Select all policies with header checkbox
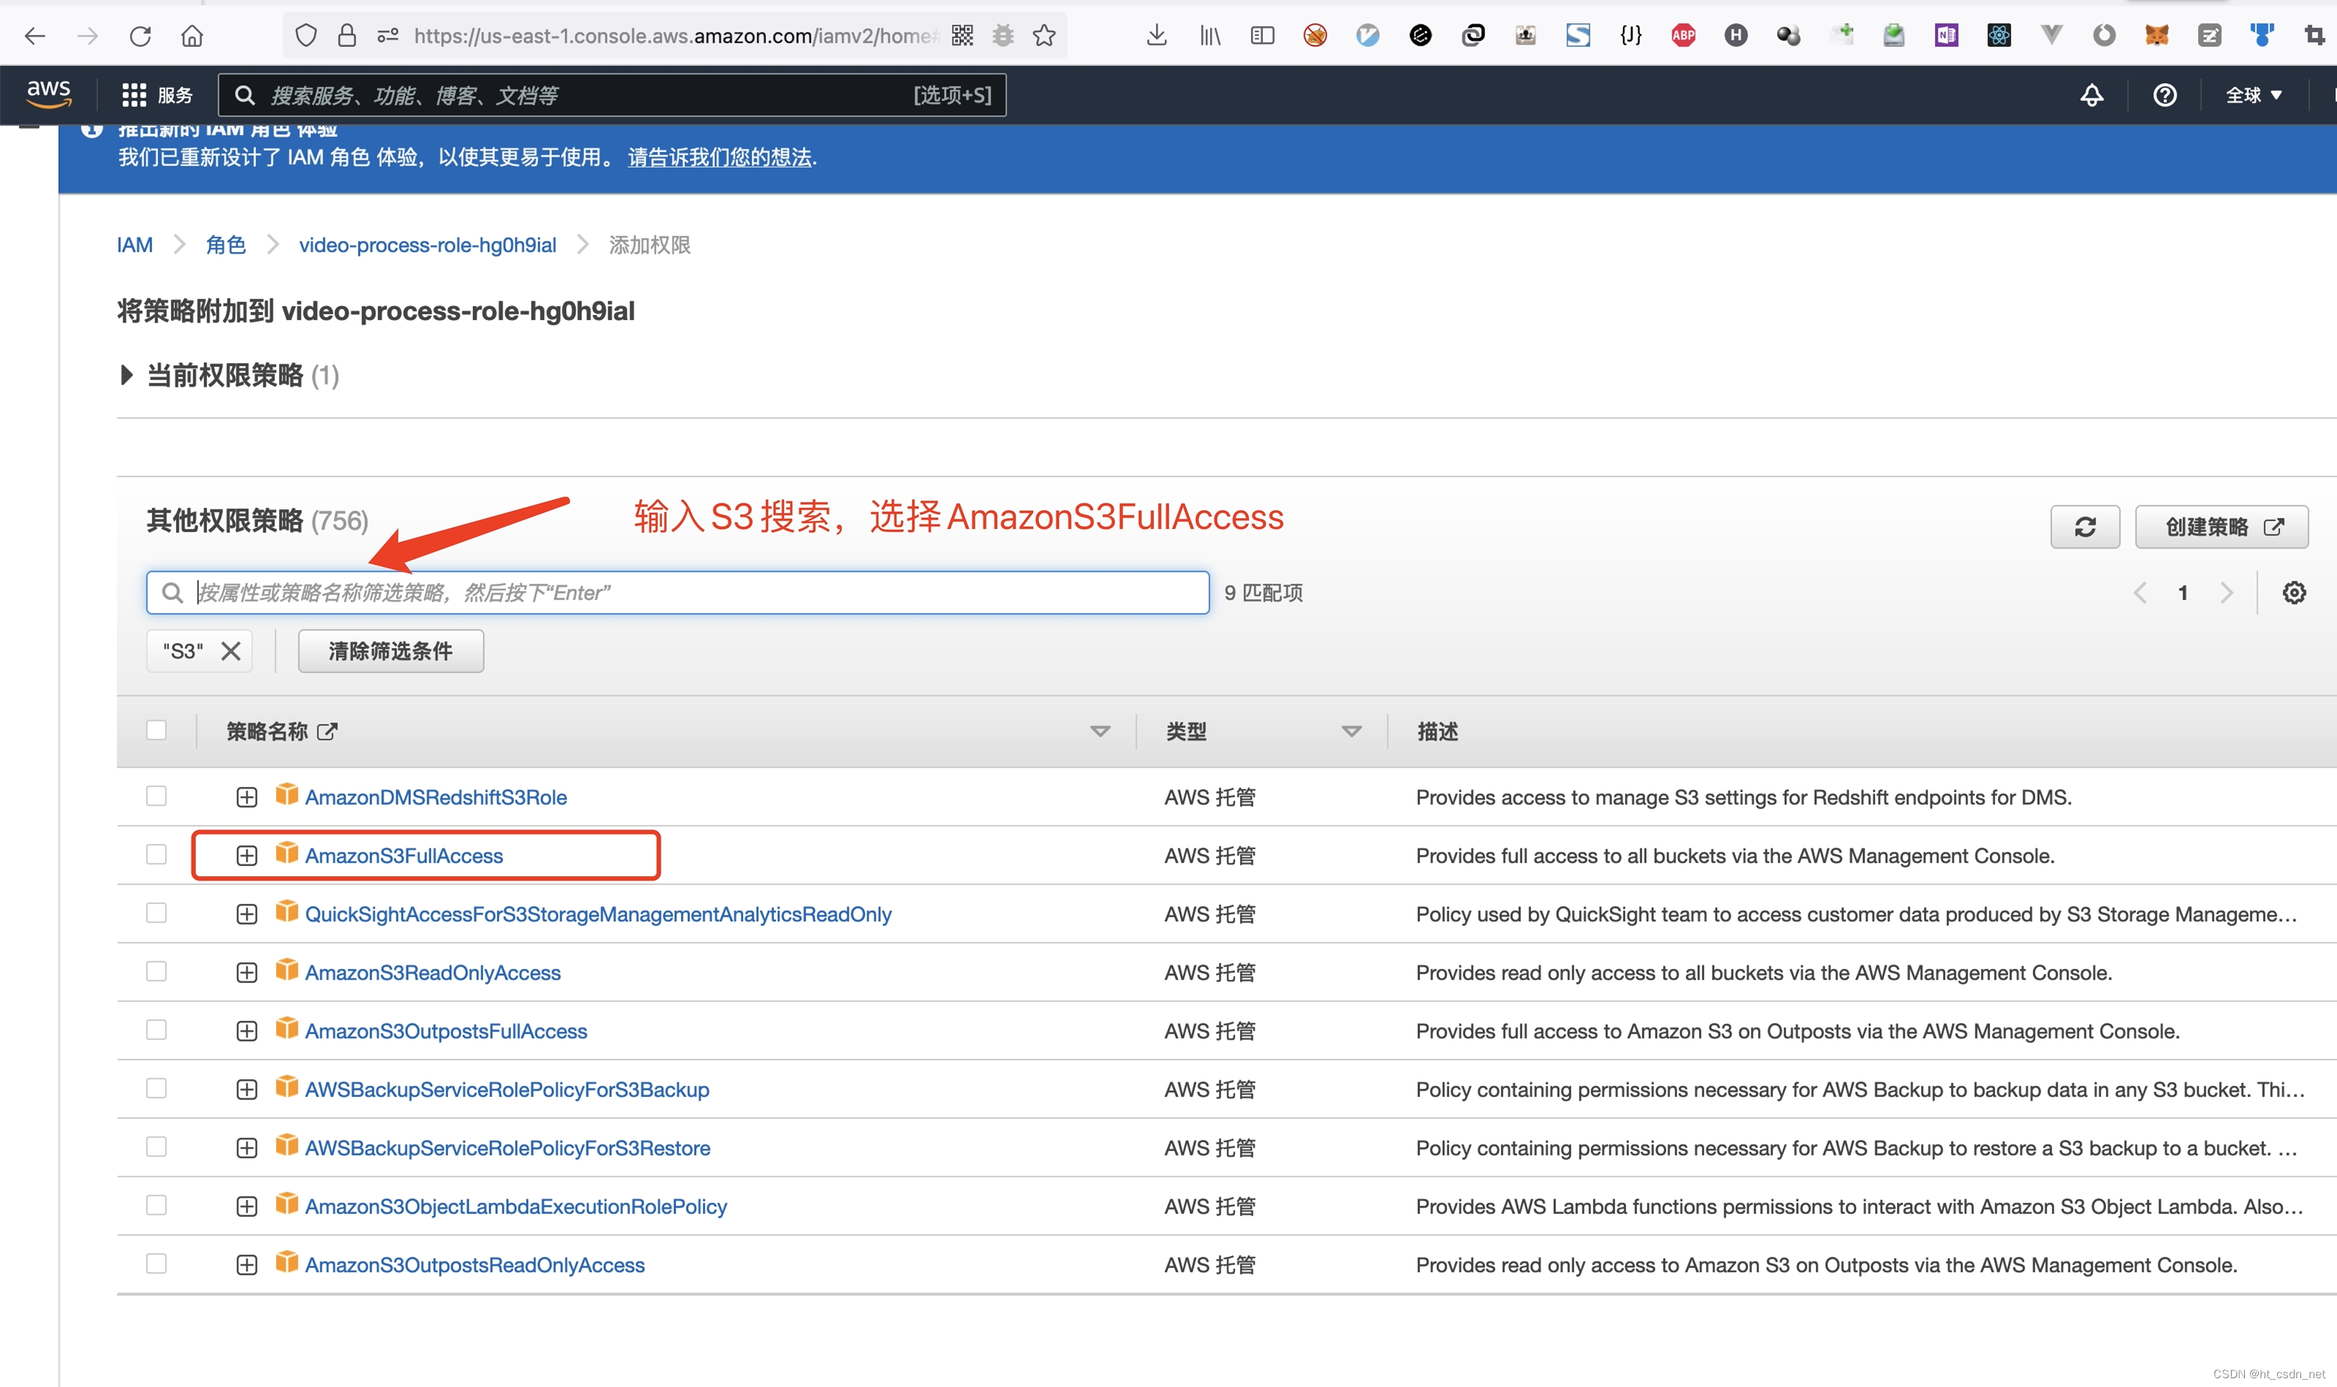Image resolution: width=2337 pixels, height=1387 pixels. (x=156, y=730)
